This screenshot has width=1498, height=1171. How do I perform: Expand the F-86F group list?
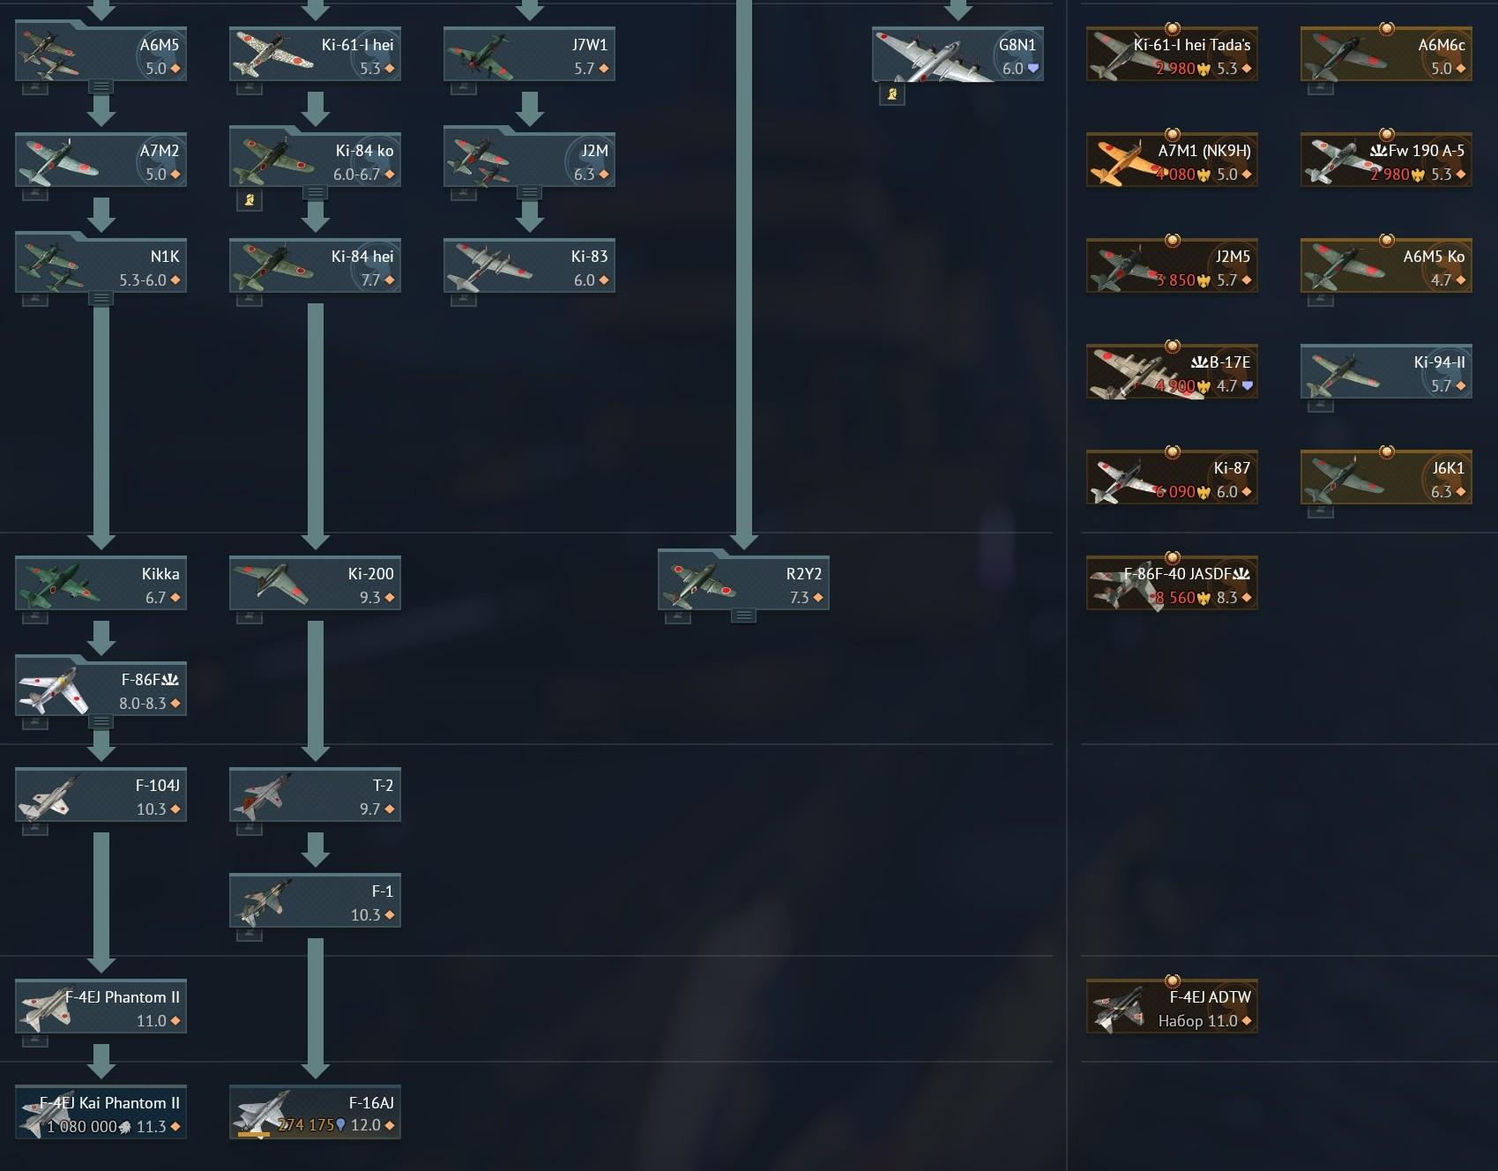click(101, 721)
